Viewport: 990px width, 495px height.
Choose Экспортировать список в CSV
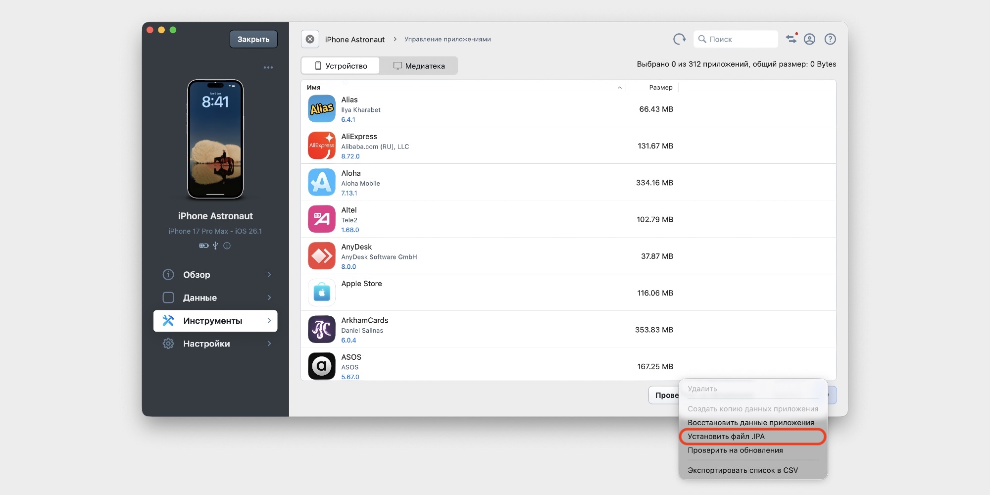tap(742, 470)
